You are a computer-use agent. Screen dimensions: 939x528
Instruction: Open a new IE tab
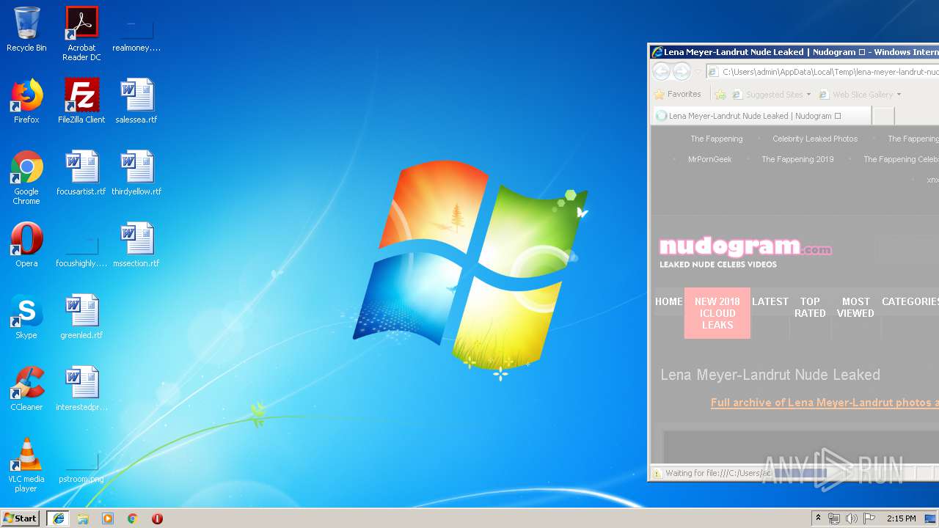883,116
